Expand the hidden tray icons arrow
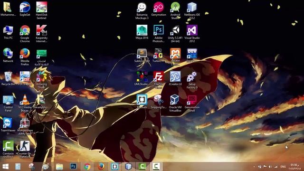The height and width of the screenshot is (171, 304). (254, 167)
